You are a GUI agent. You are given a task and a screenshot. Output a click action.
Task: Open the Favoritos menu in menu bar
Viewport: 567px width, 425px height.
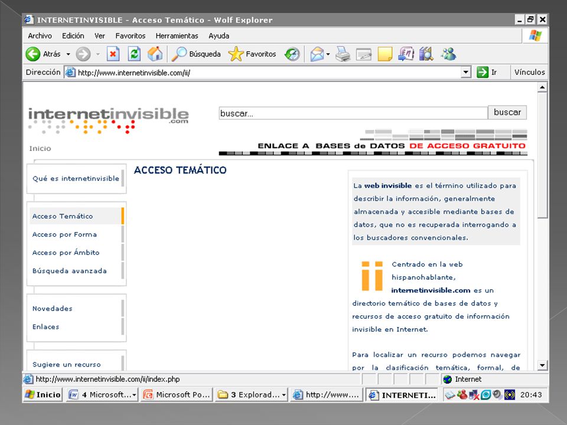130,36
